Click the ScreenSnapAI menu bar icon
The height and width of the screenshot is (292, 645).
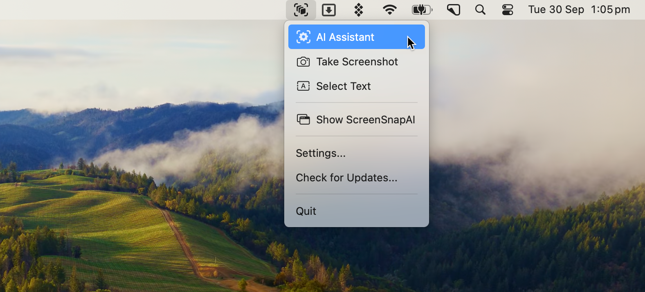pos(301,10)
